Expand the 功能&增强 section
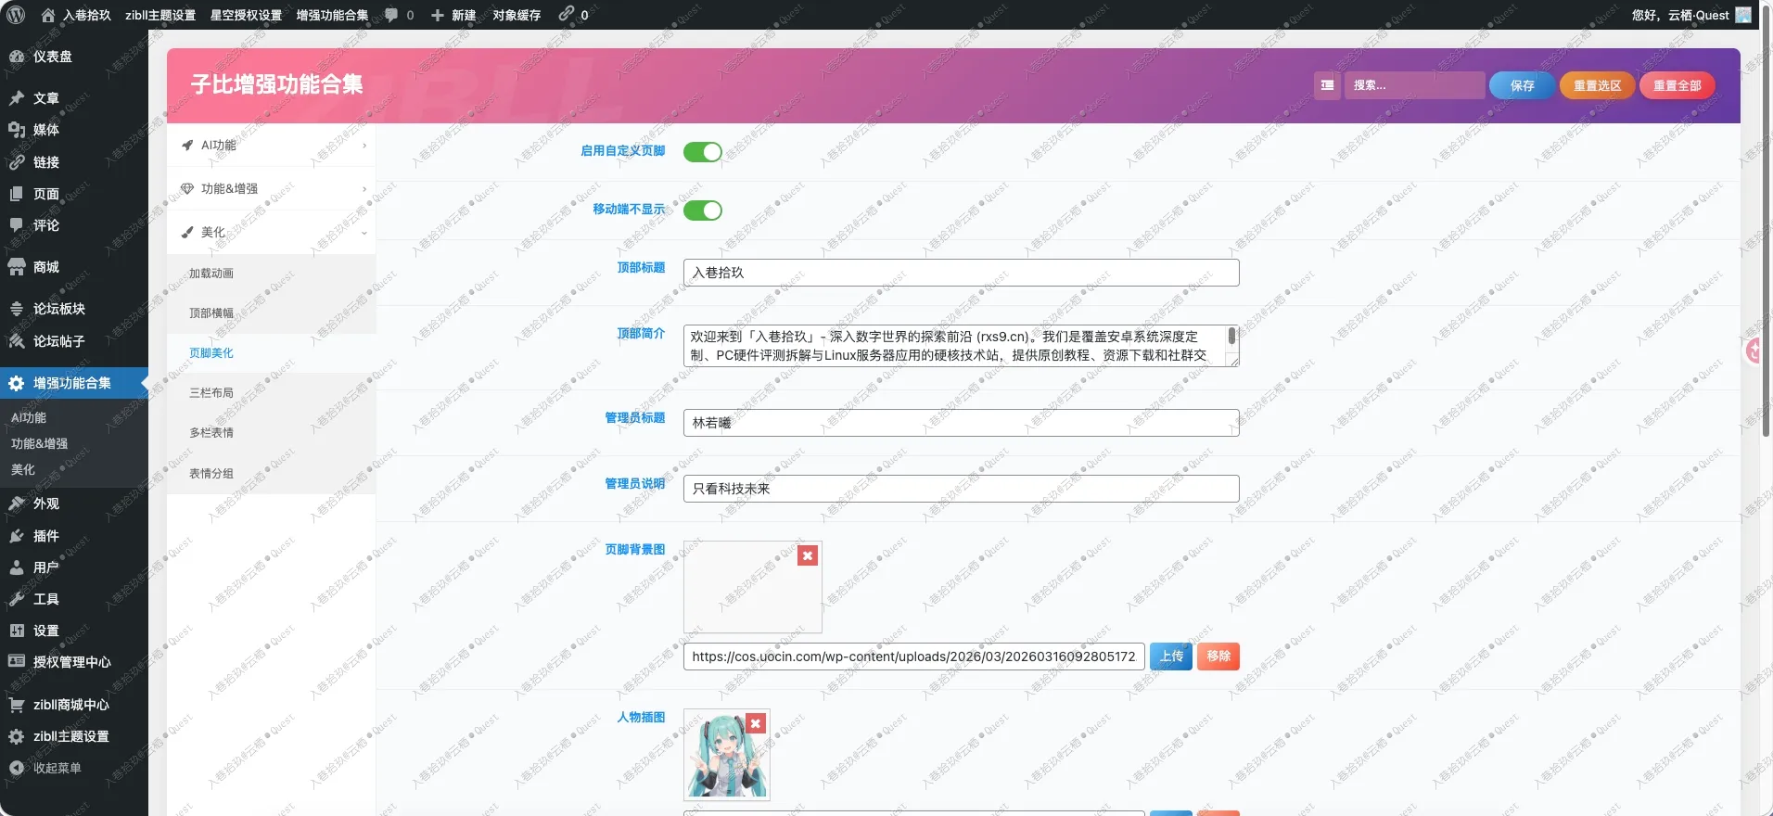Viewport: 1773px width, 816px height. click(x=272, y=189)
